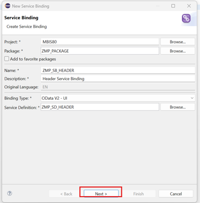
Task: Click the Eclipse icon in title bar
Action: click(x=7, y=6)
